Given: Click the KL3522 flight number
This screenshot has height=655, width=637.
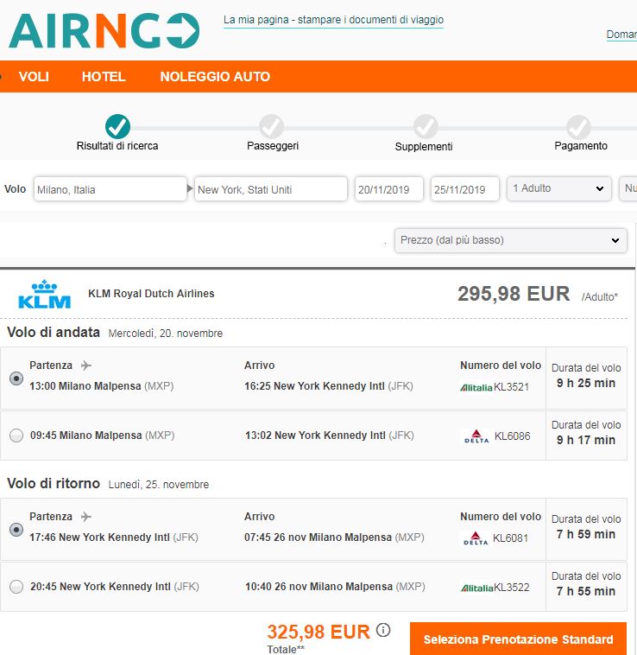Looking at the screenshot, I should pyautogui.click(x=512, y=588).
